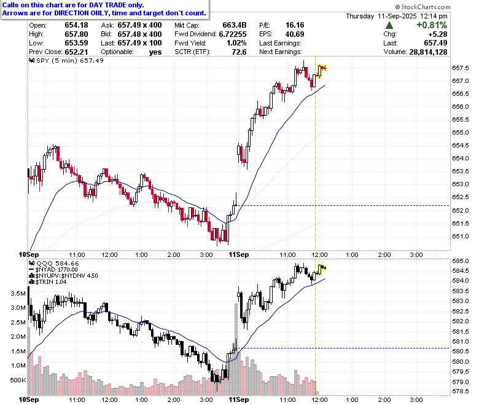Click the Next Earnings label
The image size is (479, 405).
(281, 52)
